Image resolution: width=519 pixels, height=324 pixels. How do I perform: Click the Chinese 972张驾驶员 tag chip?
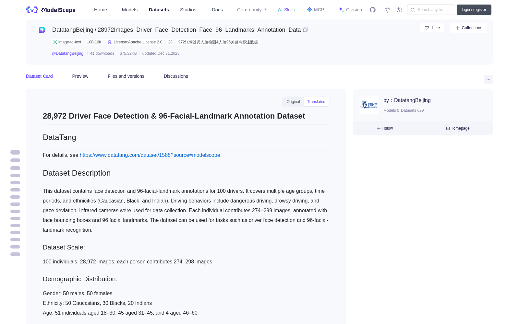point(218,42)
